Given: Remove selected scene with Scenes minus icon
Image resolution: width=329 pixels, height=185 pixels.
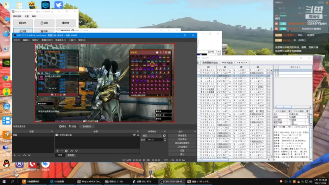Looking at the screenshot, I should (19, 155).
